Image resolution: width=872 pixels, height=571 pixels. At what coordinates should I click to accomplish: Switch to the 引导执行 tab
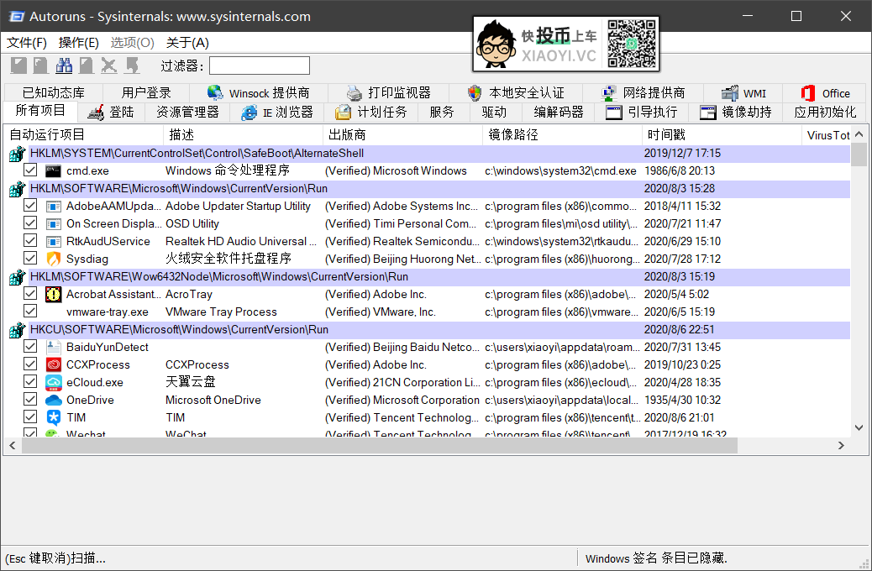(x=641, y=113)
